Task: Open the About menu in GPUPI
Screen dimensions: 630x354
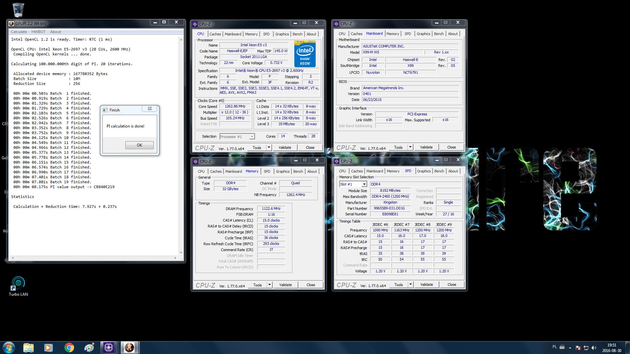Action: (x=55, y=32)
